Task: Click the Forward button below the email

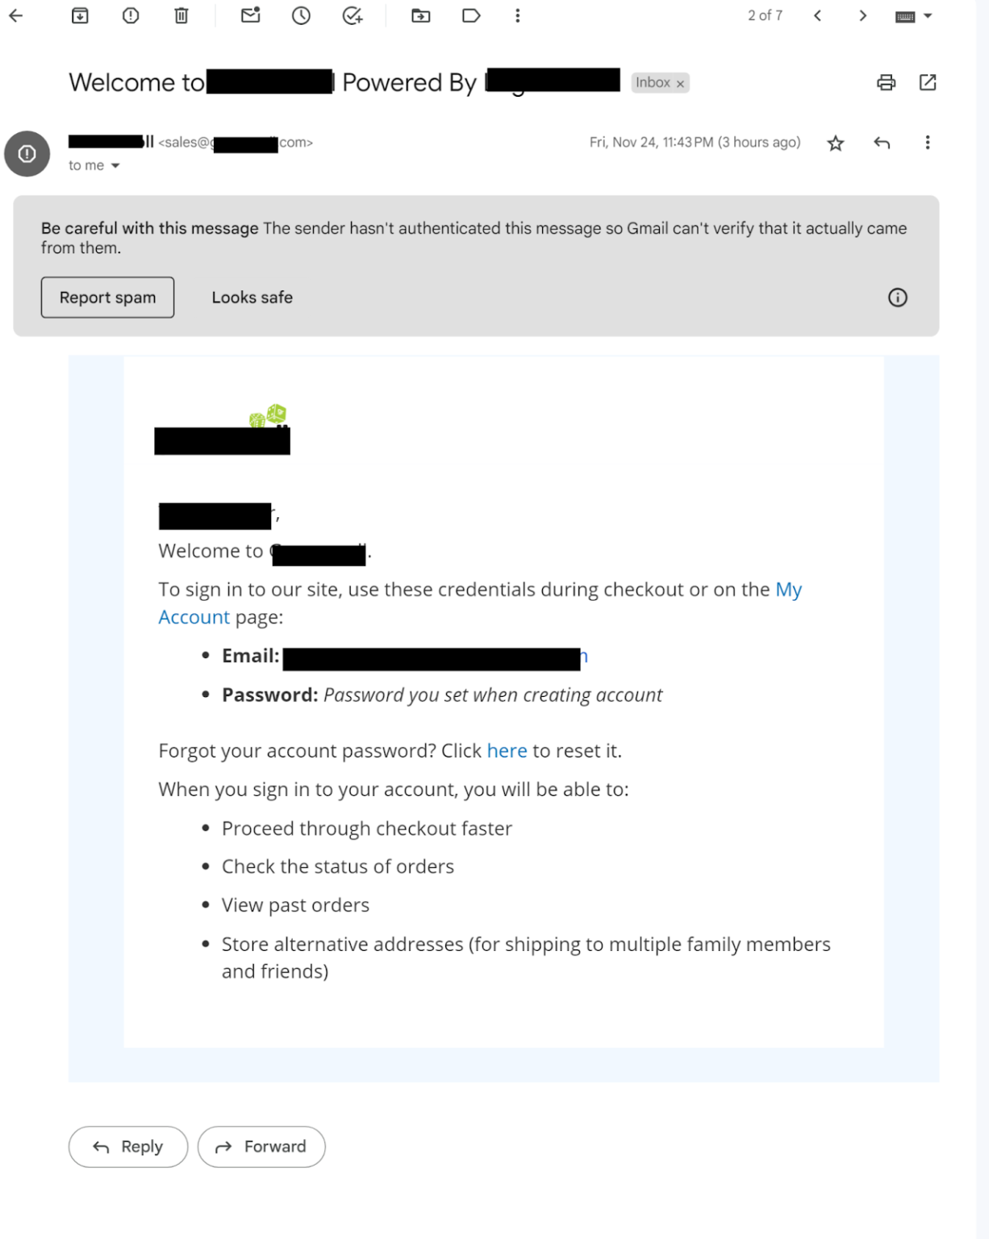Action: [261, 1146]
